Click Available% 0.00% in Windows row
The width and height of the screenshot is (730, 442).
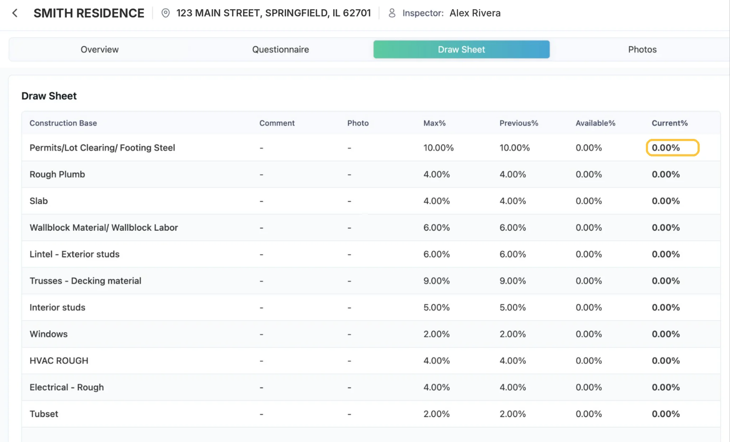coord(589,334)
